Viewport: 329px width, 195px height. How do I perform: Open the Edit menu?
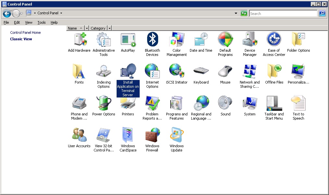pos(17,22)
